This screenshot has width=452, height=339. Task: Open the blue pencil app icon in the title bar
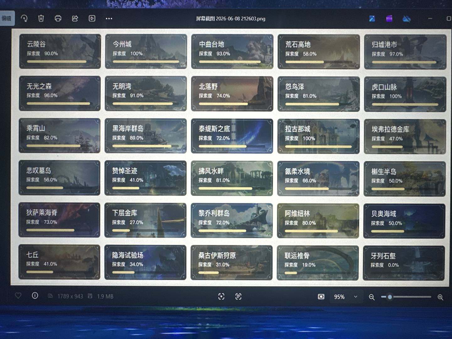click(x=372, y=19)
